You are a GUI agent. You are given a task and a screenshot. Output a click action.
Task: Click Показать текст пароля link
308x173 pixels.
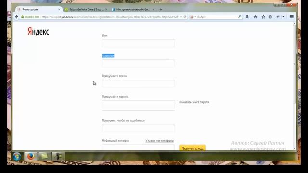(x=194, y=102)
